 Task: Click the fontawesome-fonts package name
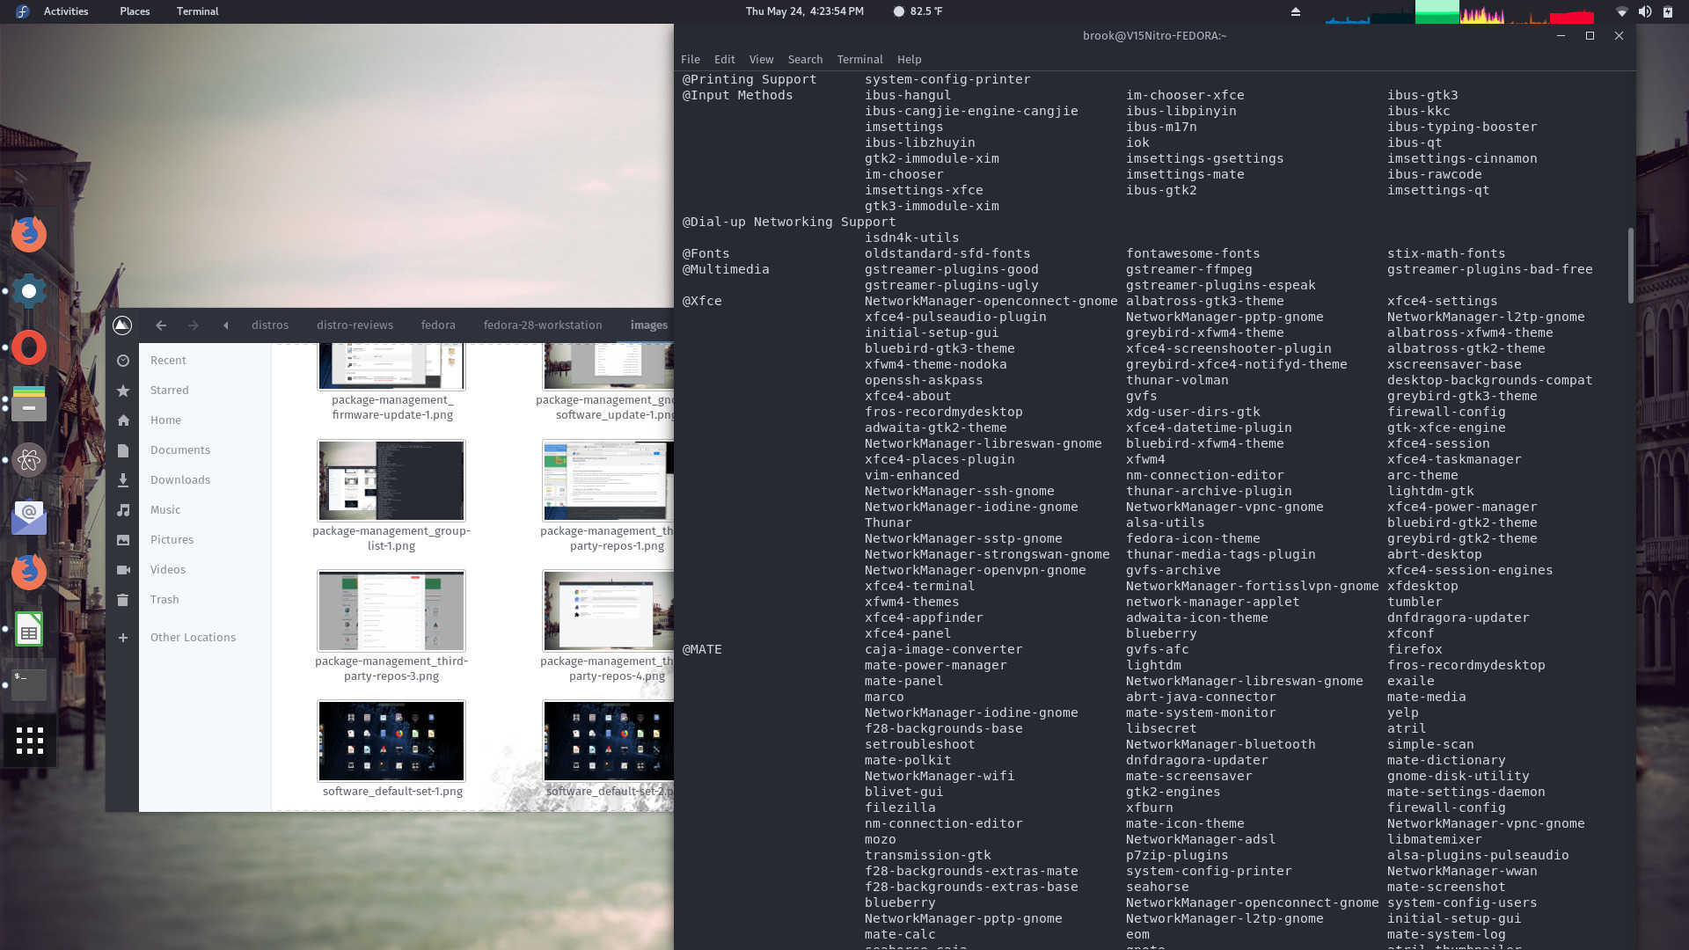(1193, 253)
